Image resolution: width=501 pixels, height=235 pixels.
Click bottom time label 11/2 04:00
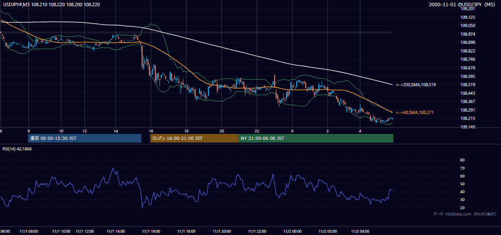click(x=360, y=231)
